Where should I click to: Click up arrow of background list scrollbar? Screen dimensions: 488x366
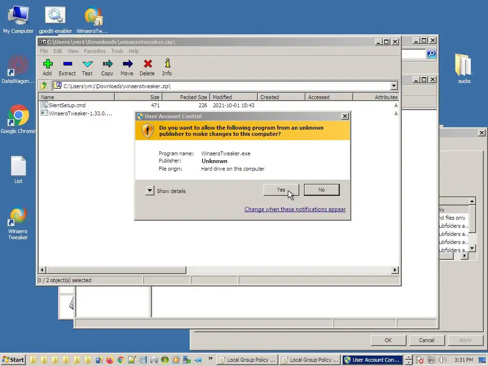472,201
